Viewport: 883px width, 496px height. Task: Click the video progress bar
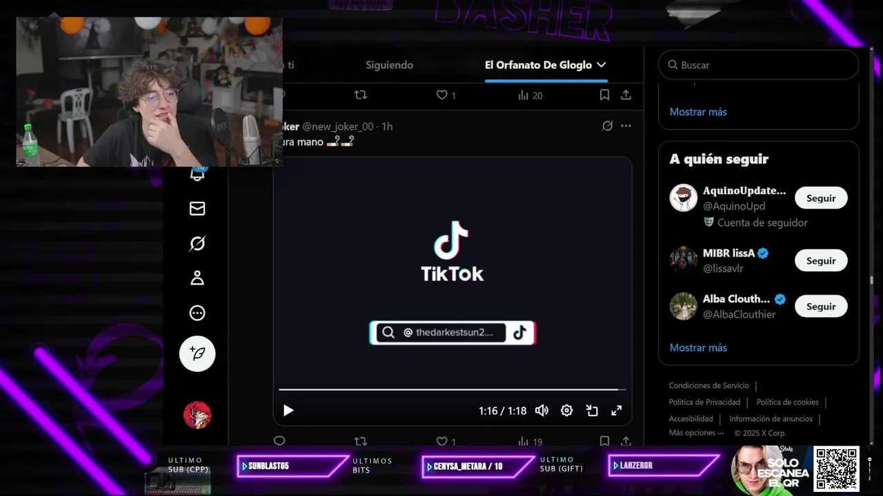(x=453, y=390)
